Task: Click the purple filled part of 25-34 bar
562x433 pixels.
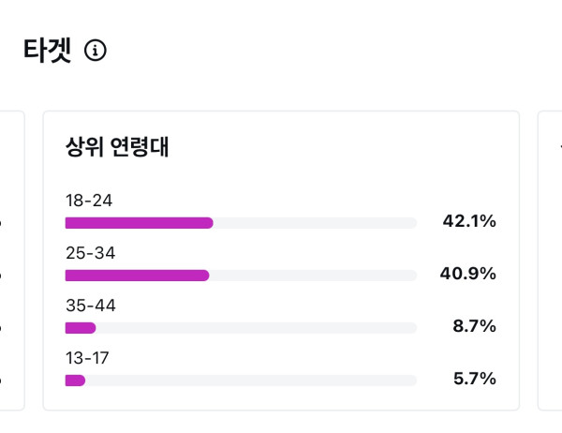Action: [137, 276]
